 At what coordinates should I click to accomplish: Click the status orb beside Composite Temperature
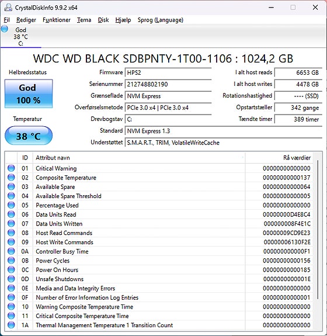pos(11,178)
